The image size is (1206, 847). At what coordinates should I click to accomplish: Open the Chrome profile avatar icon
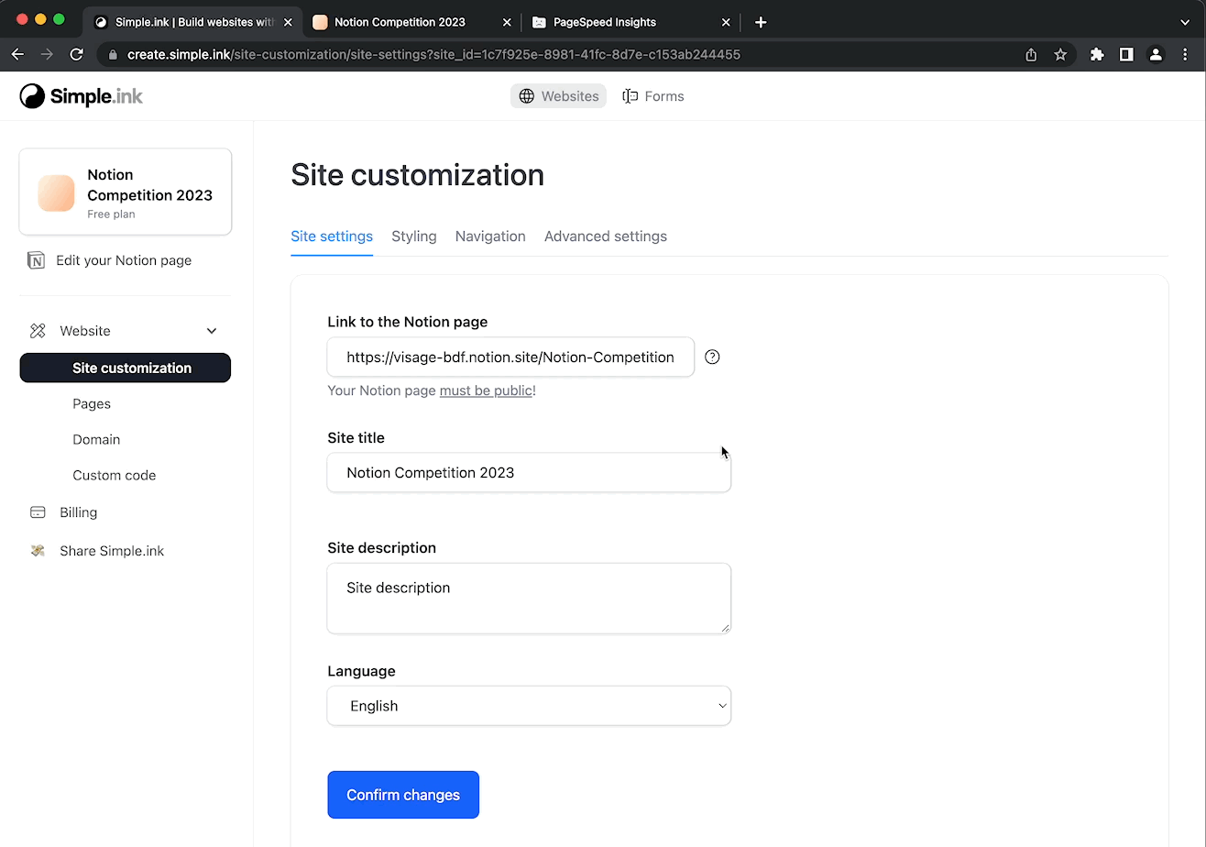click(1156, 54)
